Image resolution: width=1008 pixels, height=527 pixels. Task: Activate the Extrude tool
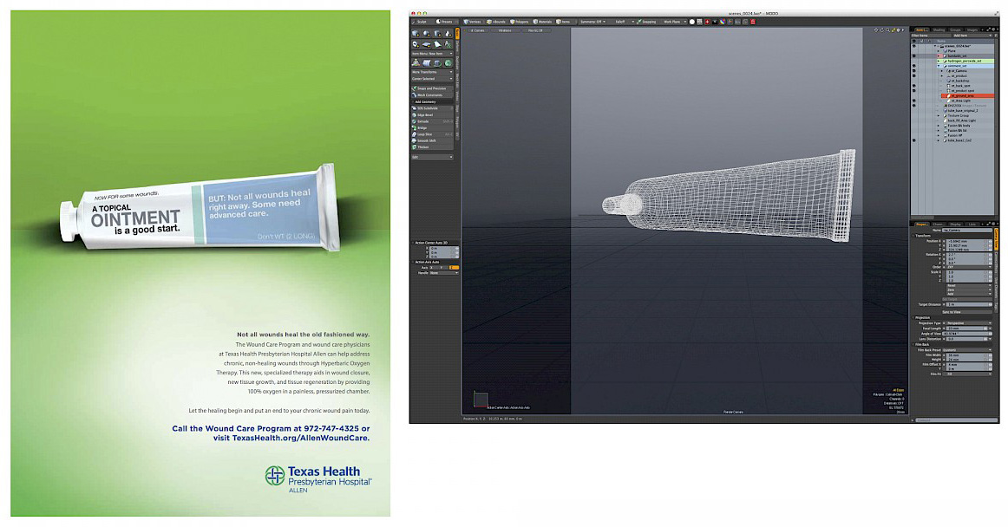pos(432,121)
